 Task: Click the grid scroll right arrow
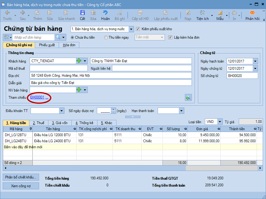[260, 168]
